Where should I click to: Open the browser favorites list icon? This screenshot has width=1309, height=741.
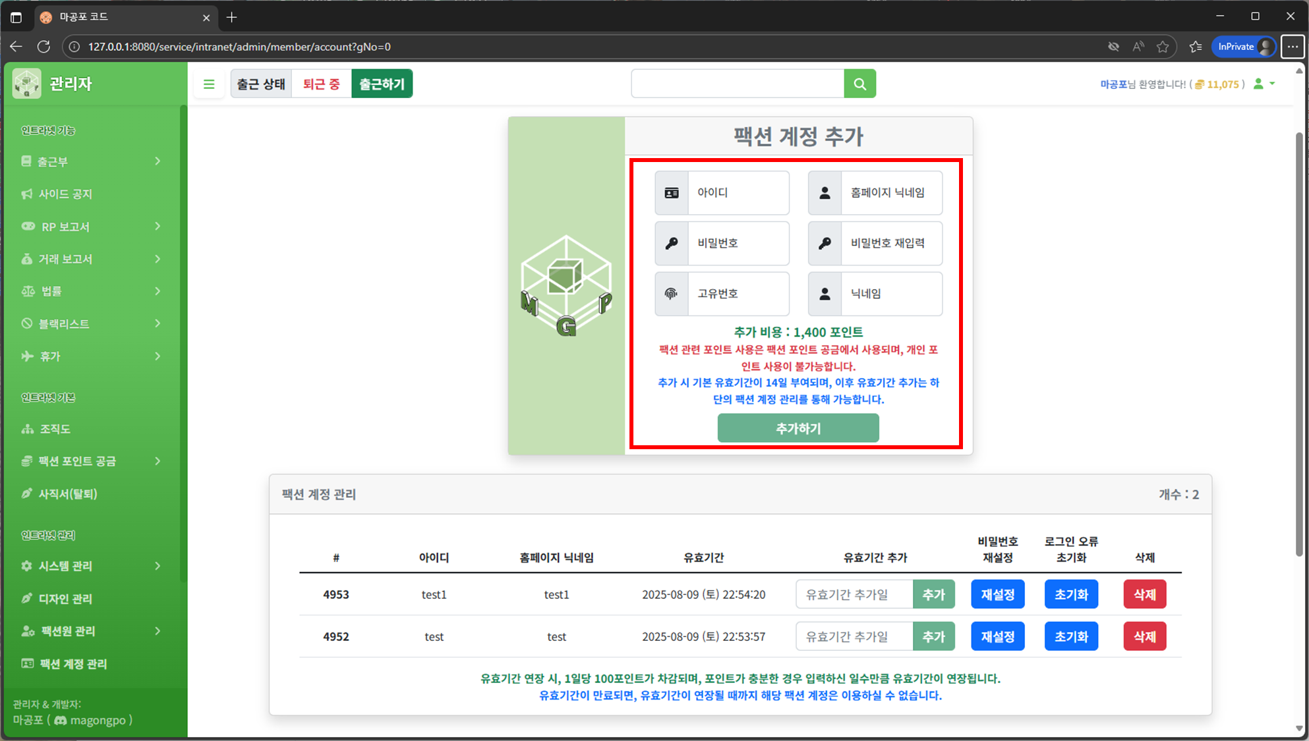[1196, 47]
